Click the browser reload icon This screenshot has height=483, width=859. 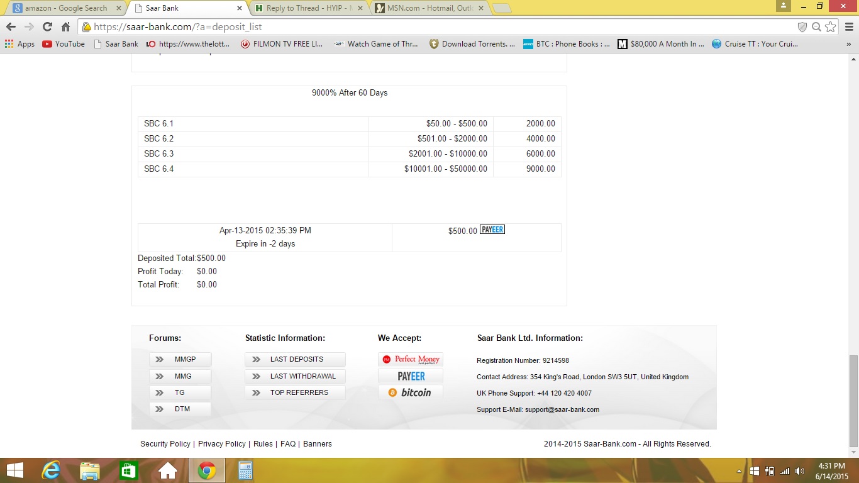pyautogui.click(x=47, y=27)
